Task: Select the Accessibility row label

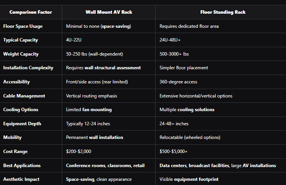Action: tap(16, 82)
